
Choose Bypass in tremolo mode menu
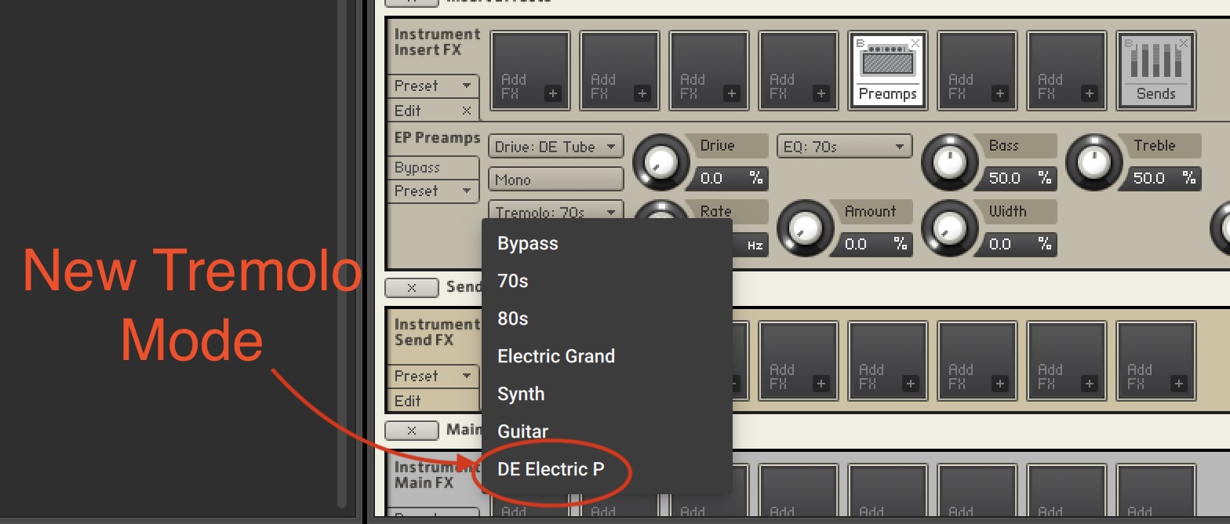606,243
